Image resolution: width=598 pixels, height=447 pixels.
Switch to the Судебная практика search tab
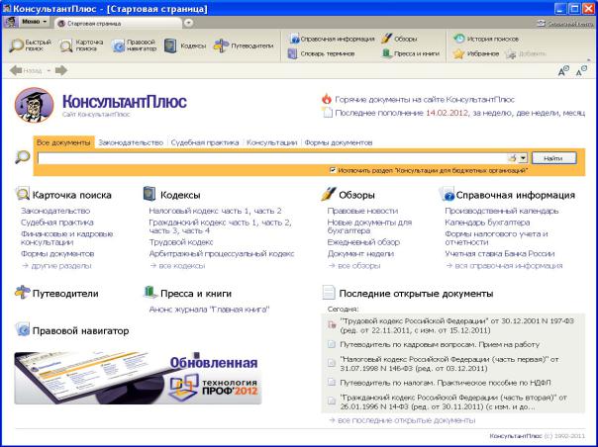[x=205, y=142]
